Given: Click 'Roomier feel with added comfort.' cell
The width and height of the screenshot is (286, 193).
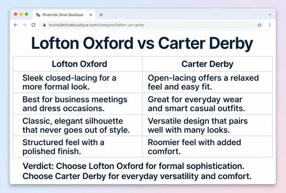Looking at the screenshot, I should tap(207, 147).
